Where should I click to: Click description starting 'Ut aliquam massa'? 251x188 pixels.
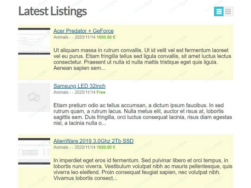point(142,59)
